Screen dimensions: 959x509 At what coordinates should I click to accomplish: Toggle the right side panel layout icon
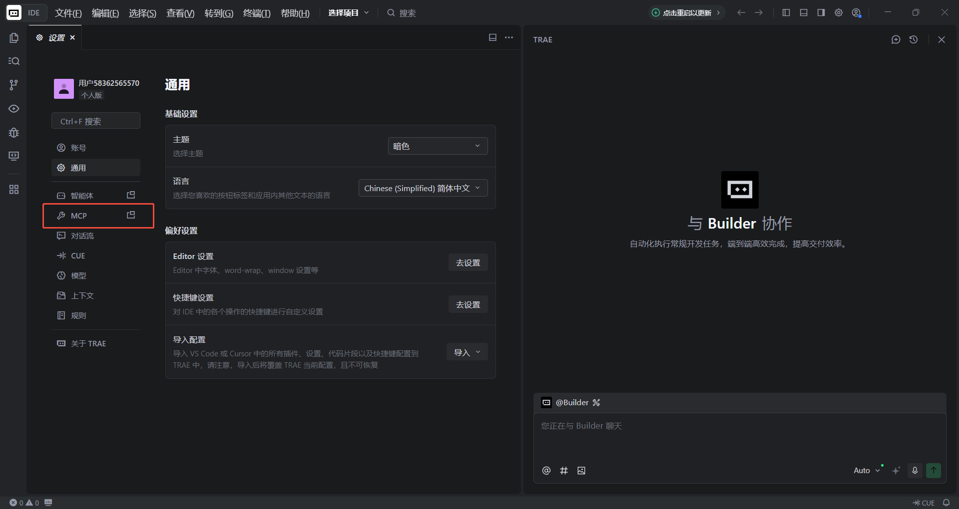point(821,12)
